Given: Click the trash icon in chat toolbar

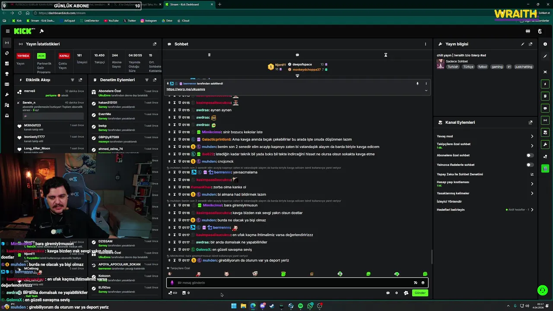Looking at the screenshot, I should [209, 55].
